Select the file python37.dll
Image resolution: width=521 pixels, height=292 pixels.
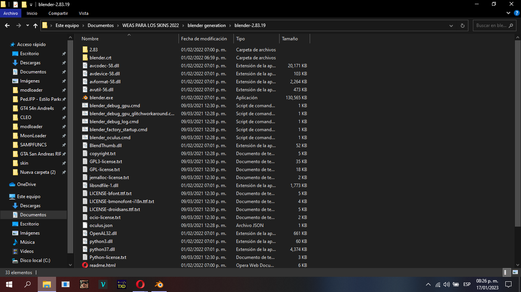[102, 249]
